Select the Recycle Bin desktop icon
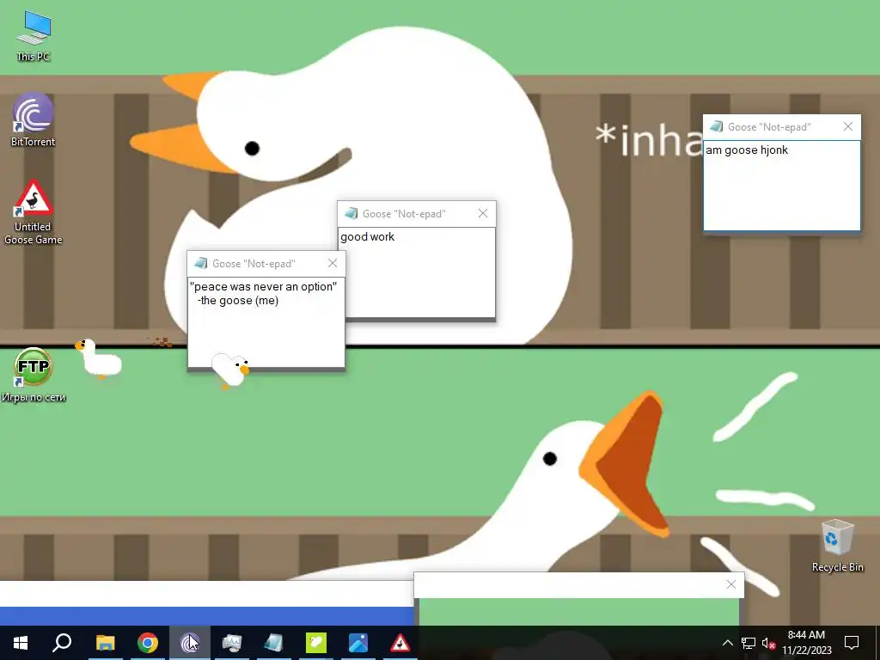Viewport: 880px width, 660px height. coord(837,546)
